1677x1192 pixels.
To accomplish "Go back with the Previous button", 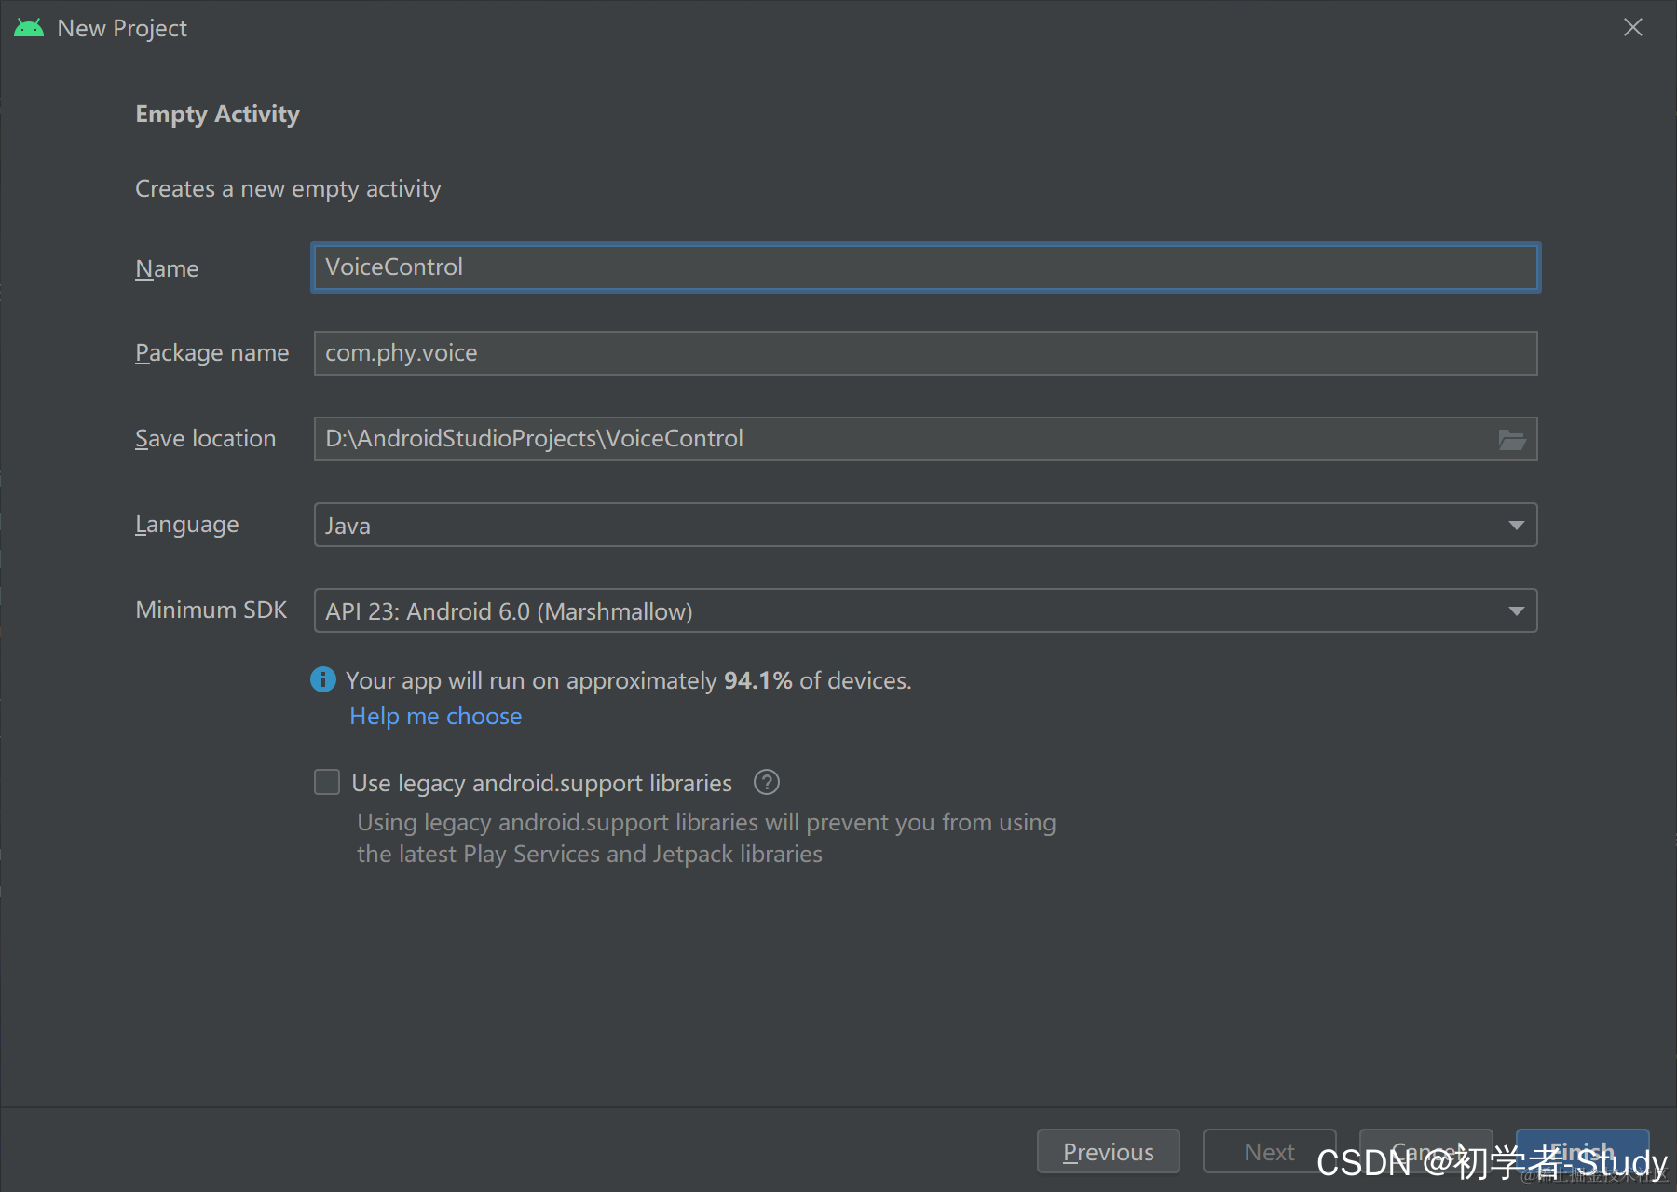I will pyautogui.click(x=1108, y=1152).
